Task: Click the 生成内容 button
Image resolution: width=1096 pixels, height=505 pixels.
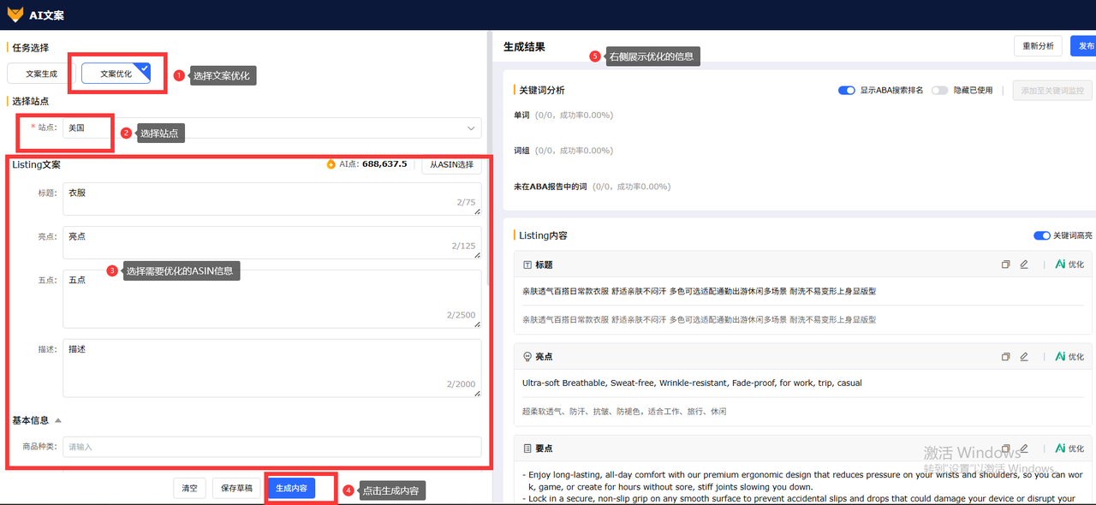Action: pos(291,489)
